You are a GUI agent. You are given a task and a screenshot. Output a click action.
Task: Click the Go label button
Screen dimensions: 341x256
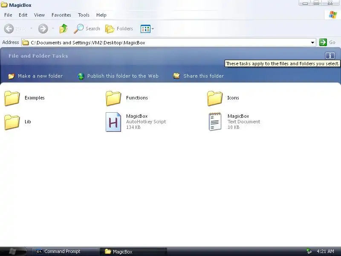coord(332,42)
